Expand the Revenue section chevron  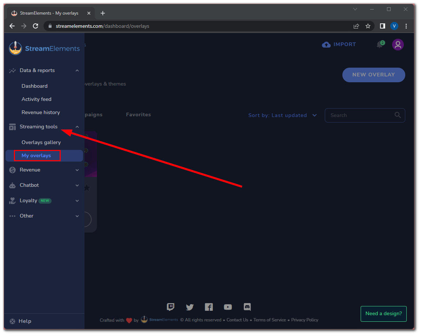pos(77,170)
